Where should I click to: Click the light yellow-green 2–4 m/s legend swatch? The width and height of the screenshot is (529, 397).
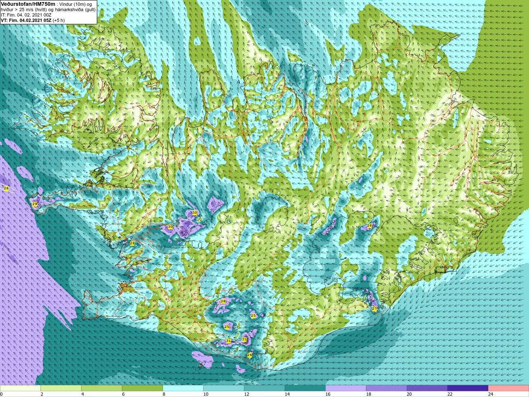coord(61,388)
